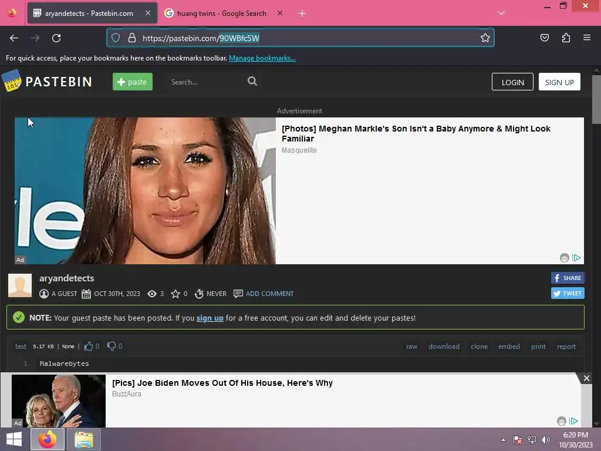Click the LOGIN button
601x451 pixels.
(512, 82)
